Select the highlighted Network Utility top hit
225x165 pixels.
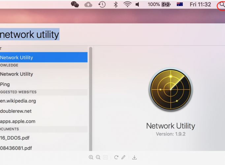coord(44,57)
